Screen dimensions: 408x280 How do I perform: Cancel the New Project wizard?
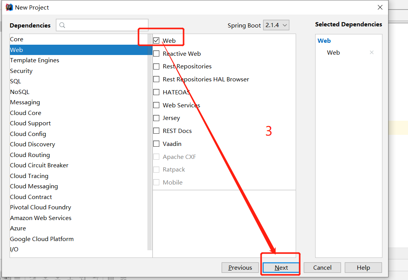[x=322, y=267]
